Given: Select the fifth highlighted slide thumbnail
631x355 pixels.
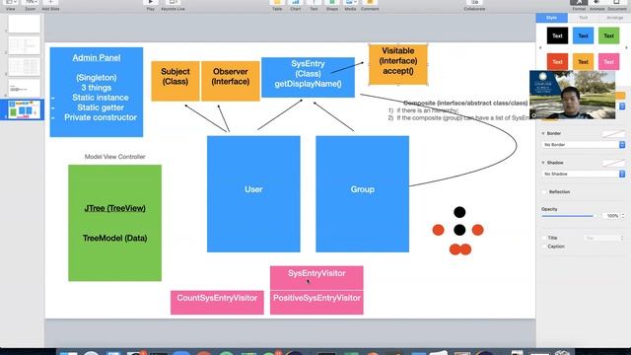Looking at the screenshot, I should click(24, 109).
